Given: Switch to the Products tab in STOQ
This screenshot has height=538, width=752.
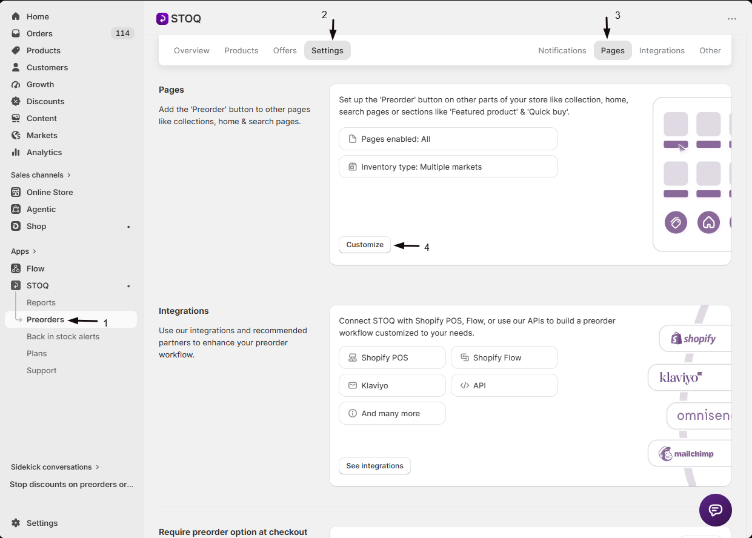Looking at the screenshot, I should point(241,50).
